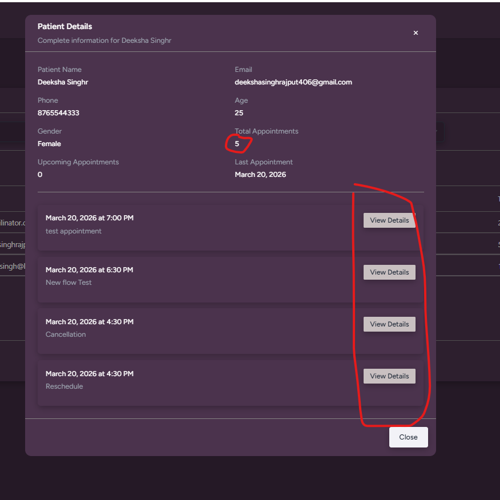
Task: Open View Details for New flow Test
Action: 389,272
